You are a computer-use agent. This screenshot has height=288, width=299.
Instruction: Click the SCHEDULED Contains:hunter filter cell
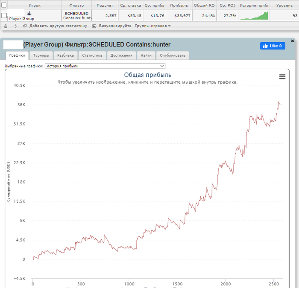[x=76, y=16]
